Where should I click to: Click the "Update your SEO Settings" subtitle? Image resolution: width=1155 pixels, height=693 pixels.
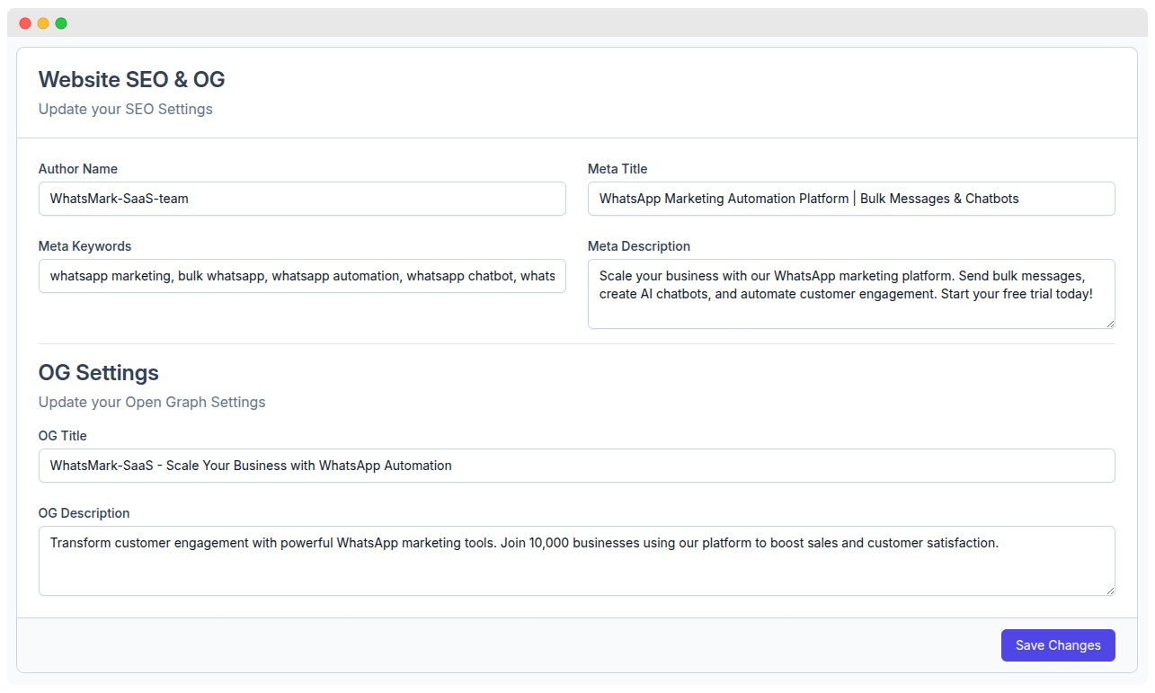point(126,109)
